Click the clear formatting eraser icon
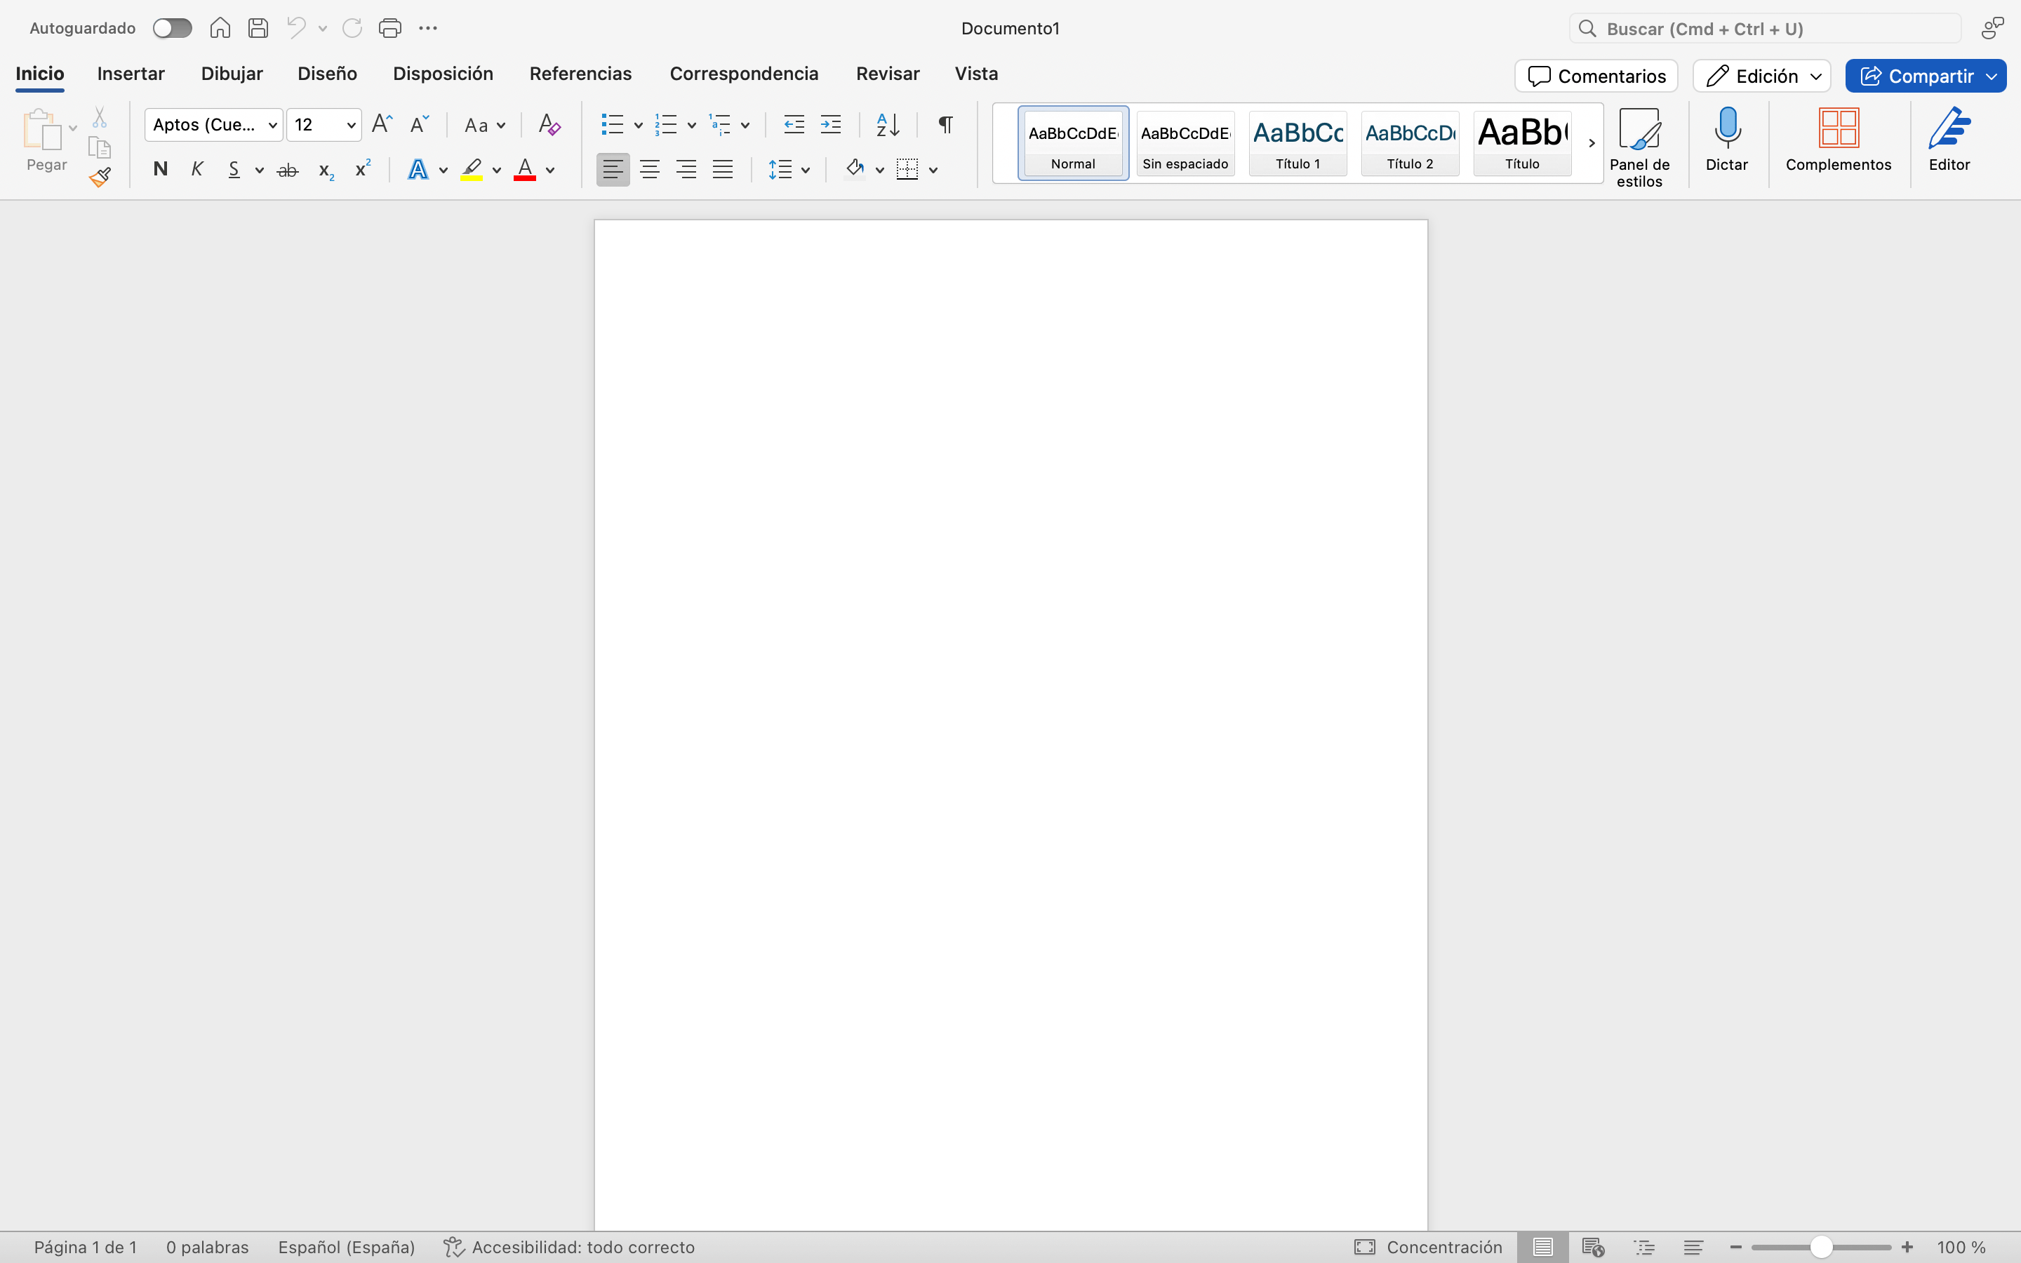 [x=549, y=126]
